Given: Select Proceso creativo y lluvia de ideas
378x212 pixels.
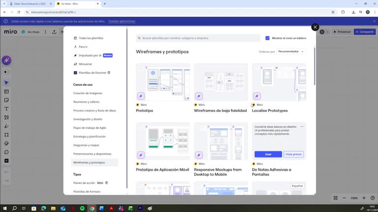Looking at the screenshot, I should pos(94,110).
